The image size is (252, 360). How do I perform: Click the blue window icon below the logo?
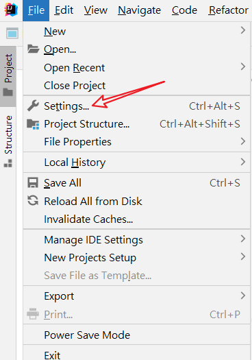(x=12, y=34)
